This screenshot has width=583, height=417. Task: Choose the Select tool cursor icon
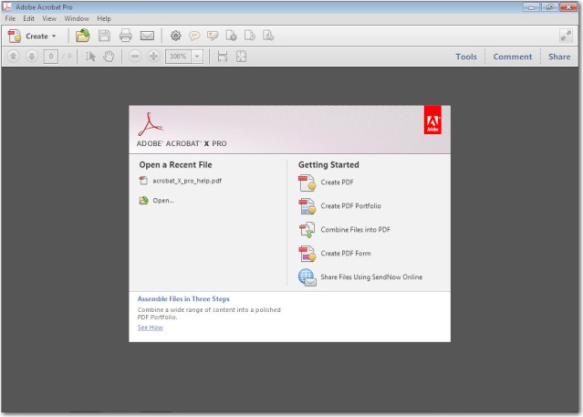[90, 57]
